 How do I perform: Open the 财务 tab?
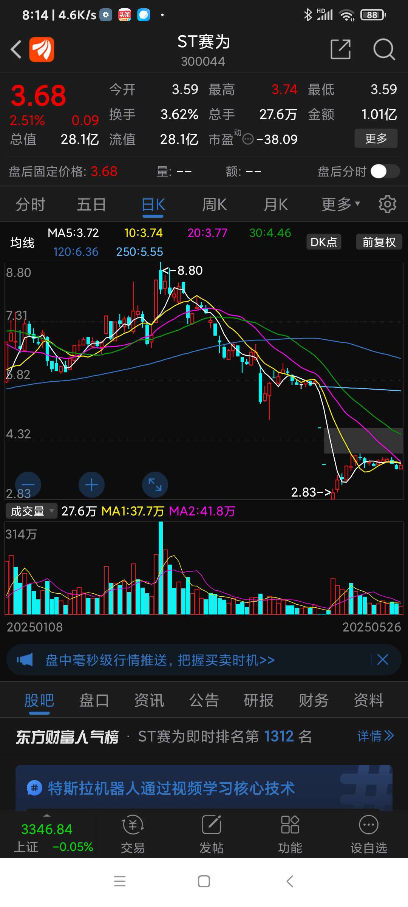click(314, 700)
